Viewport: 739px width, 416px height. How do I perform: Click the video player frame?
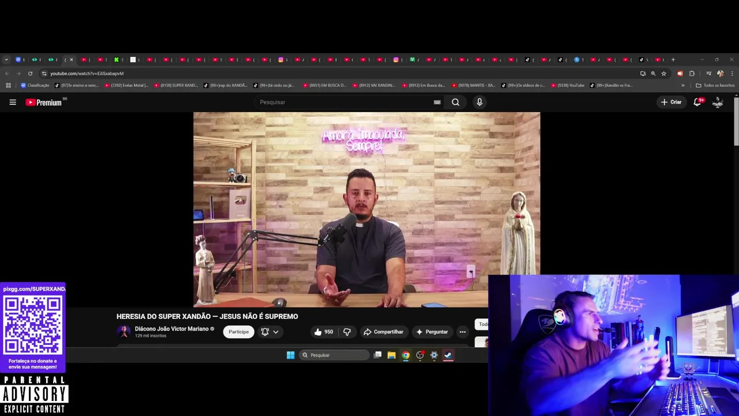[367, 210]
